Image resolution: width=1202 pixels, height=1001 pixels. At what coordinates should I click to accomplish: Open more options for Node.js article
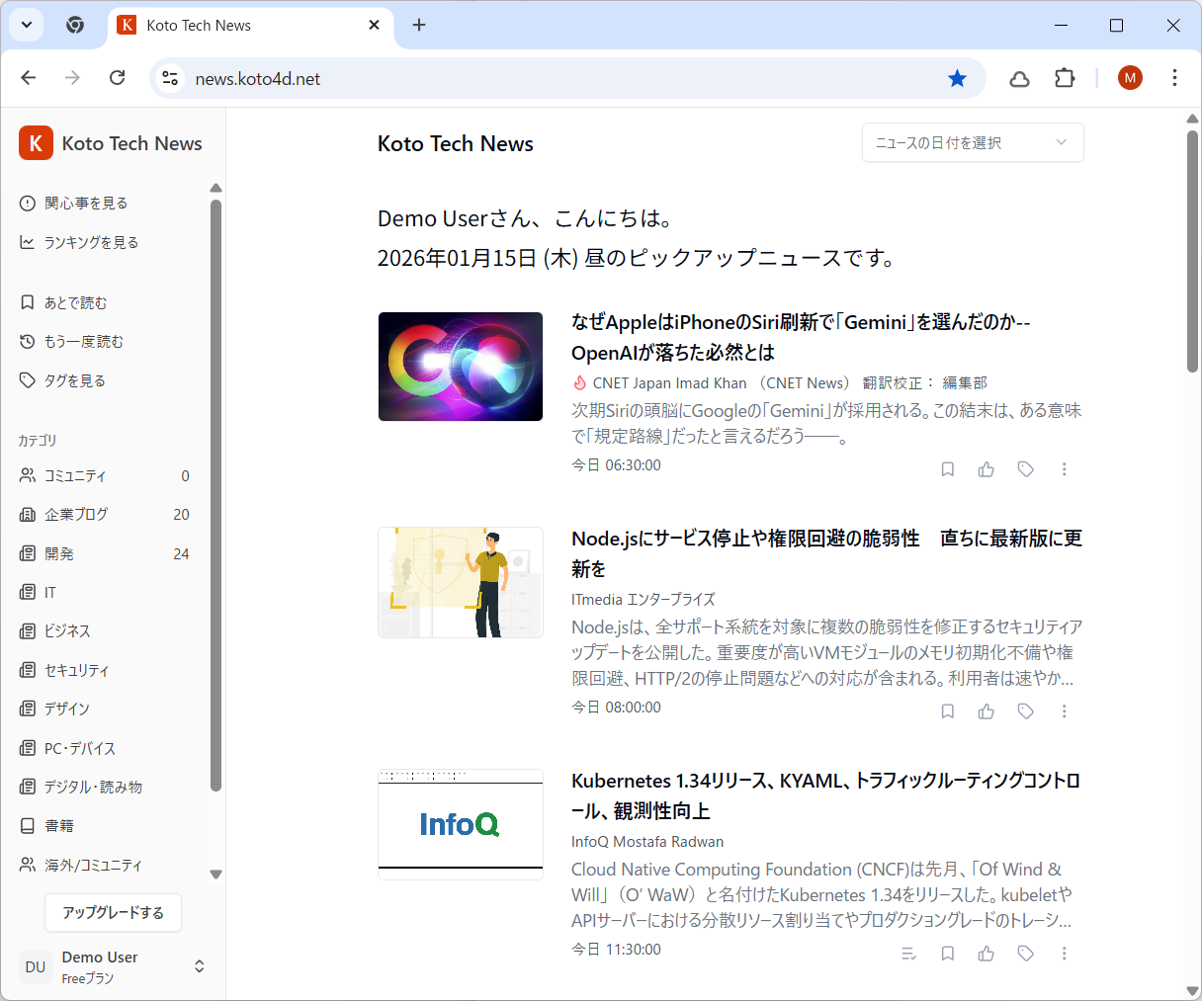[x=1065, y=711]
